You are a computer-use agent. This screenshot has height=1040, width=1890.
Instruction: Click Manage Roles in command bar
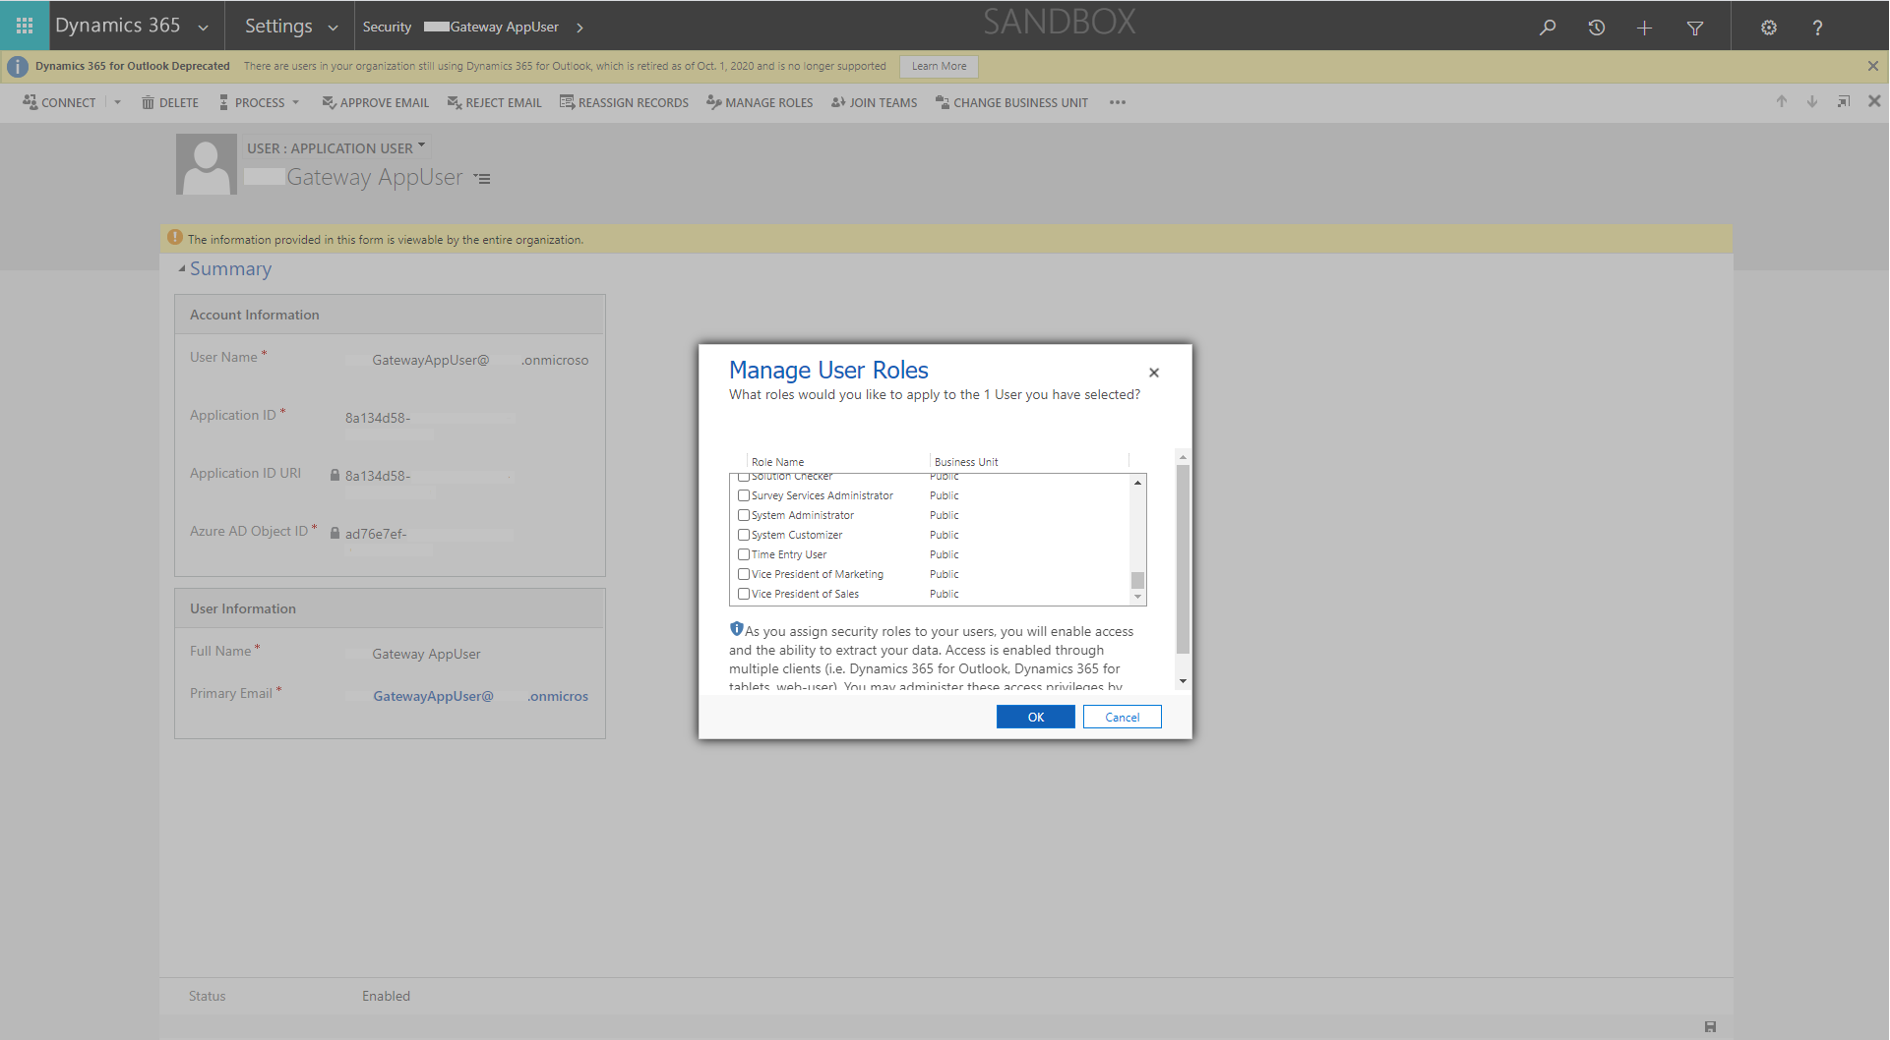coord(760,102)
